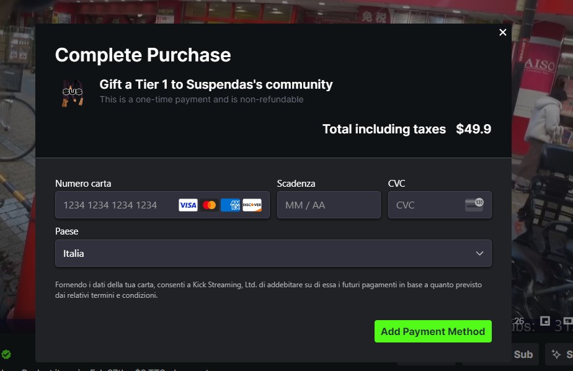Click the Suspendas channel avatar
The image size is (573, 371).
[73, 93]
